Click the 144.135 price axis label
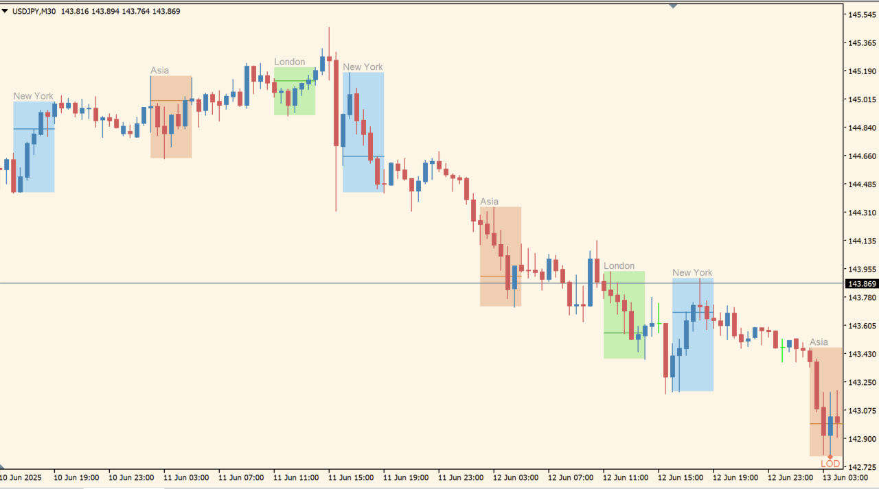 861,241
